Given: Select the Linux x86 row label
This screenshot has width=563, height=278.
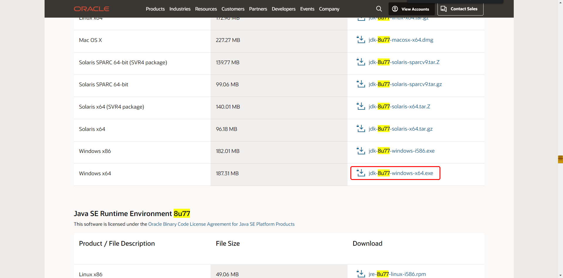Looking at the screenshot, I should click(91, 274).
